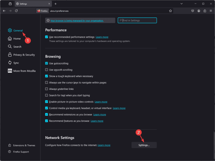This screenshot has height=161, width=215.
Task: Open the Firefox View icon
Action: [x=10, y=4]
